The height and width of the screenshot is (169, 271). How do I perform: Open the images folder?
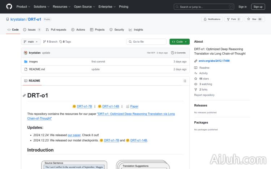coord(33,62)
